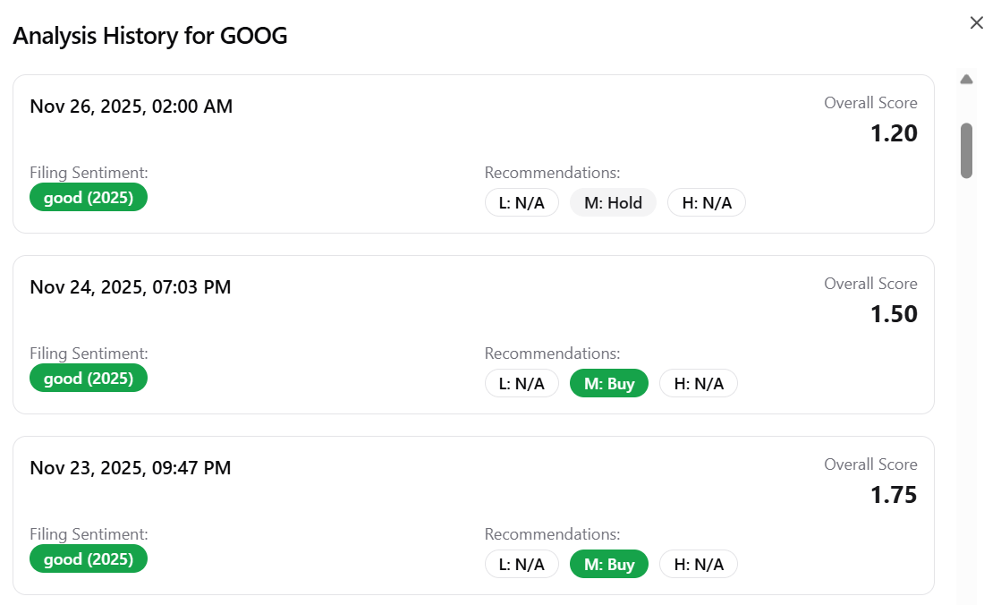Click L: N/A badge in Nov 23 entry

click(522, 565)
